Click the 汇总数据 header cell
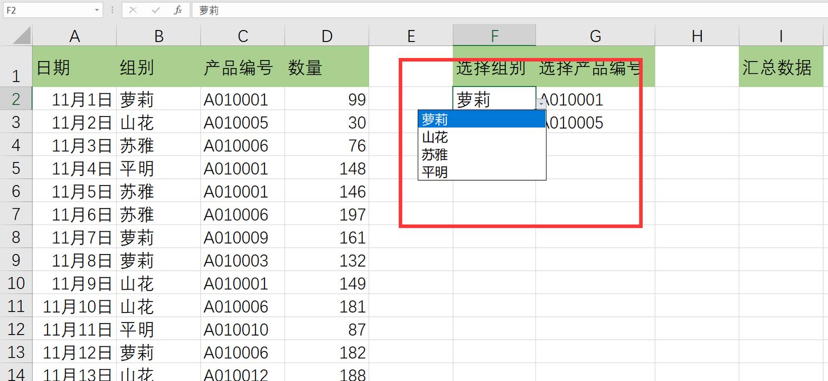This screenshot has height=381, width=828. pyautogui.click(x=780, y=67)
